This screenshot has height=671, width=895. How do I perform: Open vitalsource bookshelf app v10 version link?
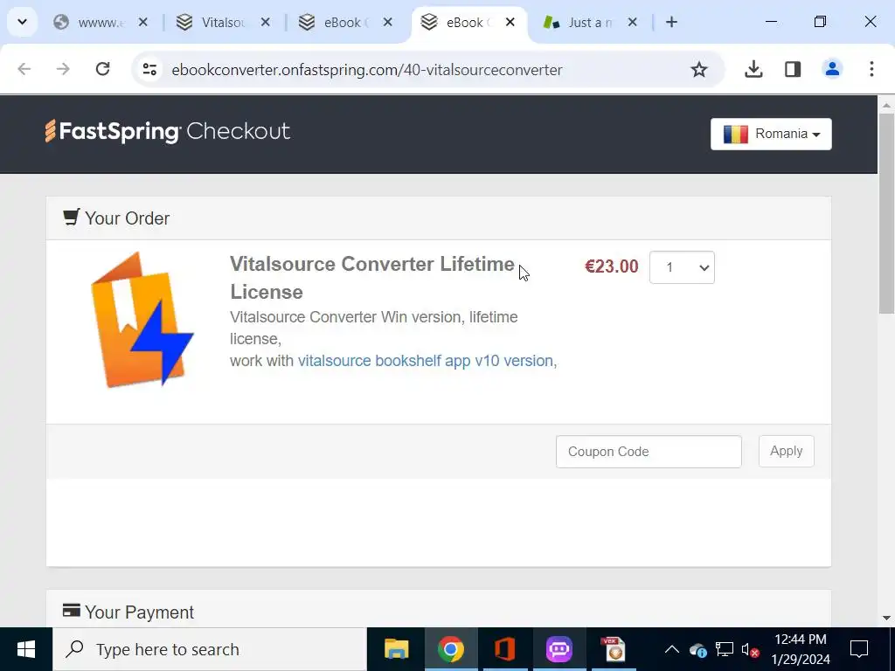pyautogui.click(x=426, y=361)
